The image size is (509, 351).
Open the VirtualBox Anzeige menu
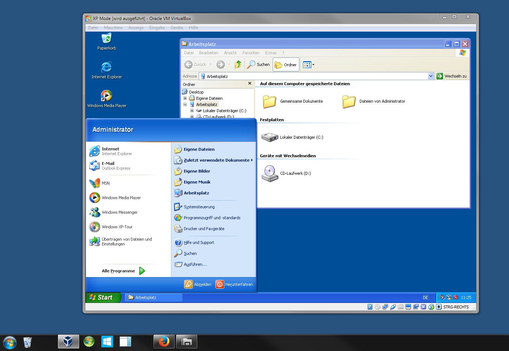136,28
